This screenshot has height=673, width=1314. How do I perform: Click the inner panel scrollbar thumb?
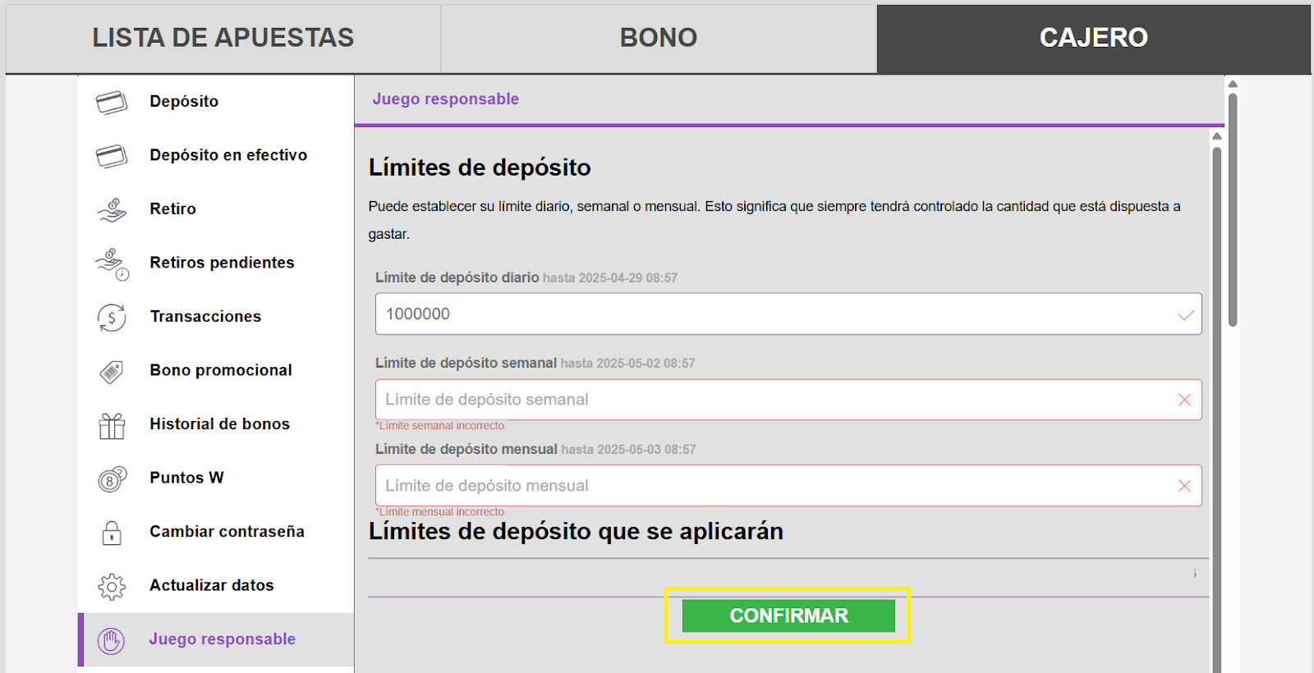click(x=1217, y=410)
